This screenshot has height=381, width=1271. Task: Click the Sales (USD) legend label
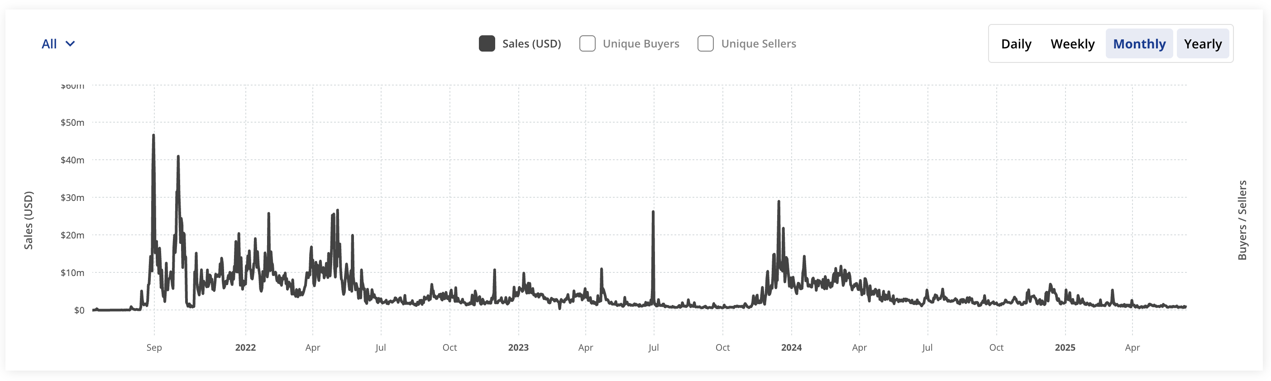[531, 43]
